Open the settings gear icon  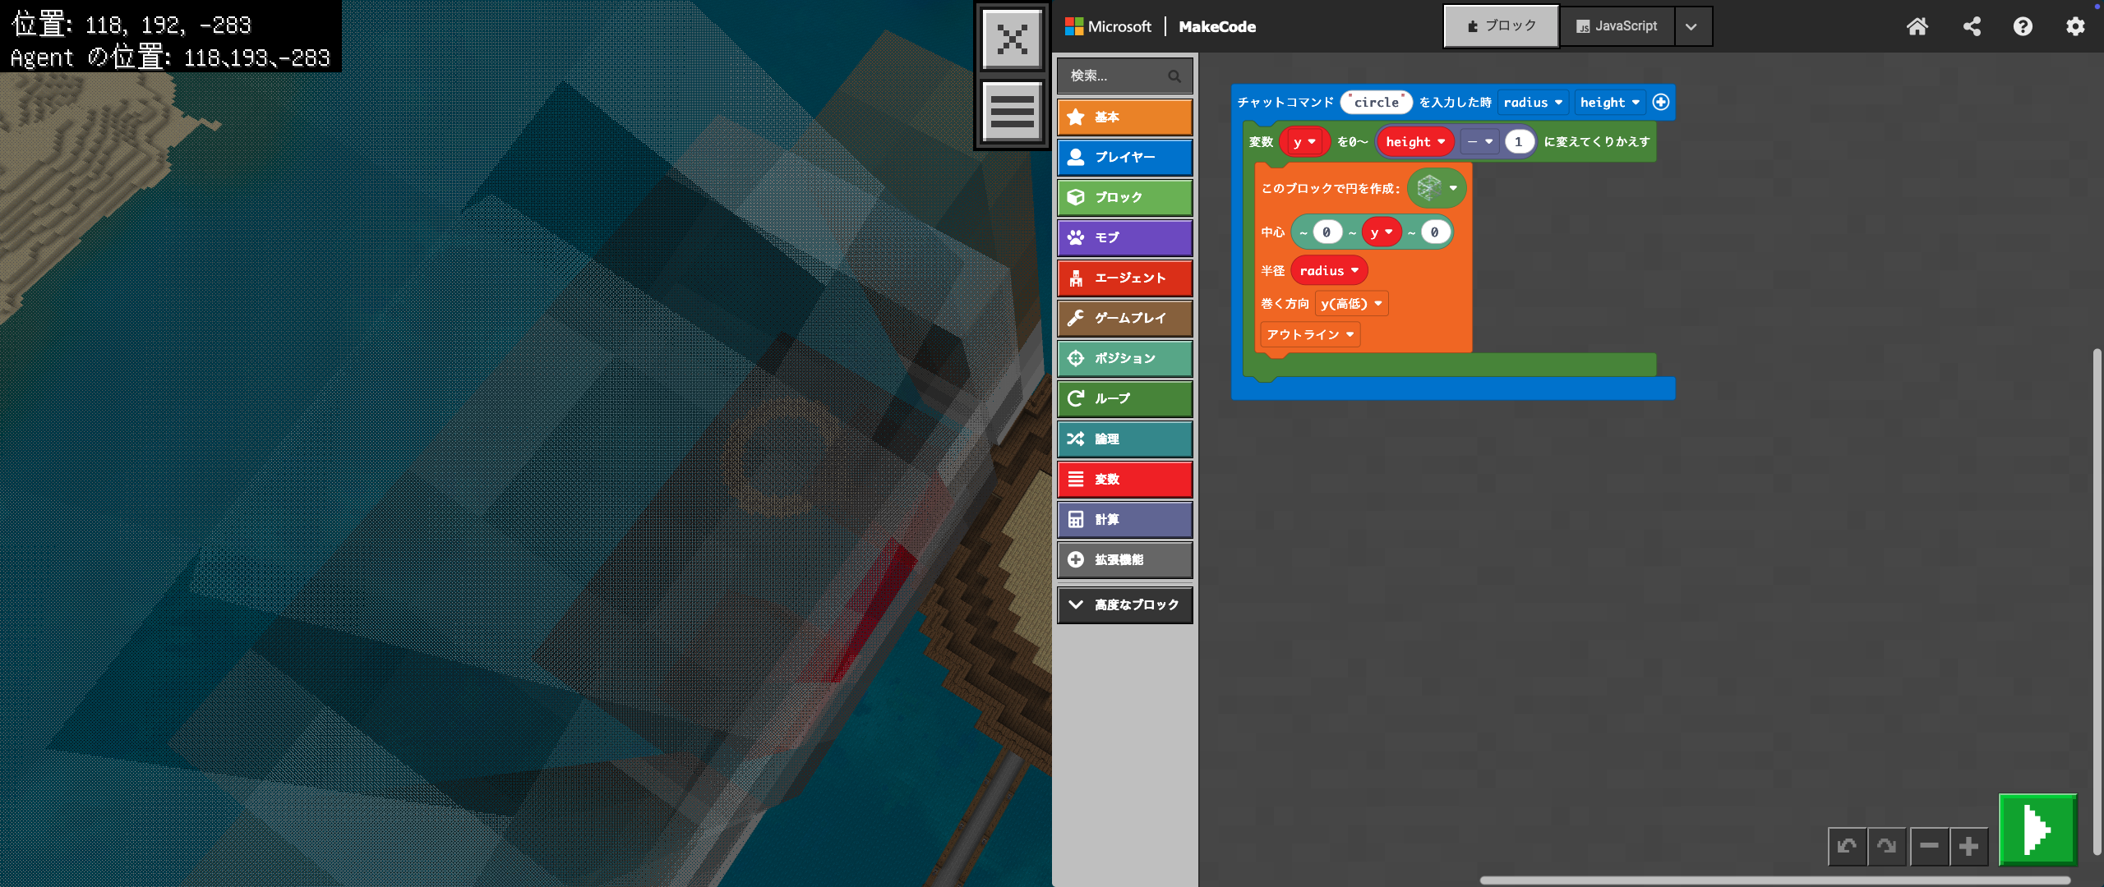point(2075,26)
